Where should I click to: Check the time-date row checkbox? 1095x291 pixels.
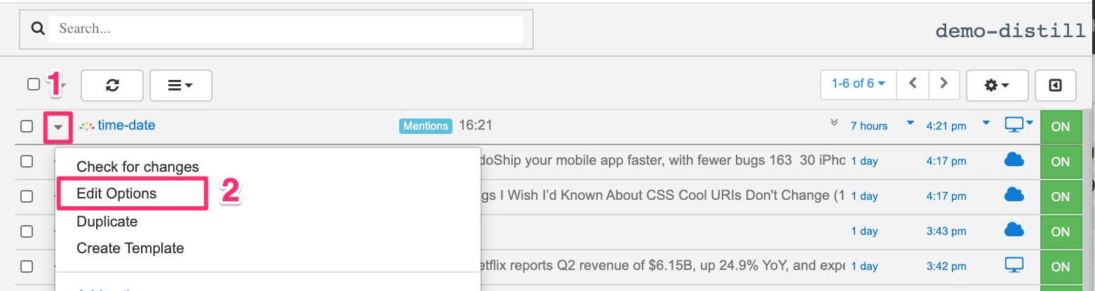point(27,126)
